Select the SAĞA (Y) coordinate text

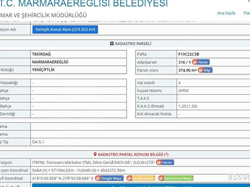tap(79, 170)
